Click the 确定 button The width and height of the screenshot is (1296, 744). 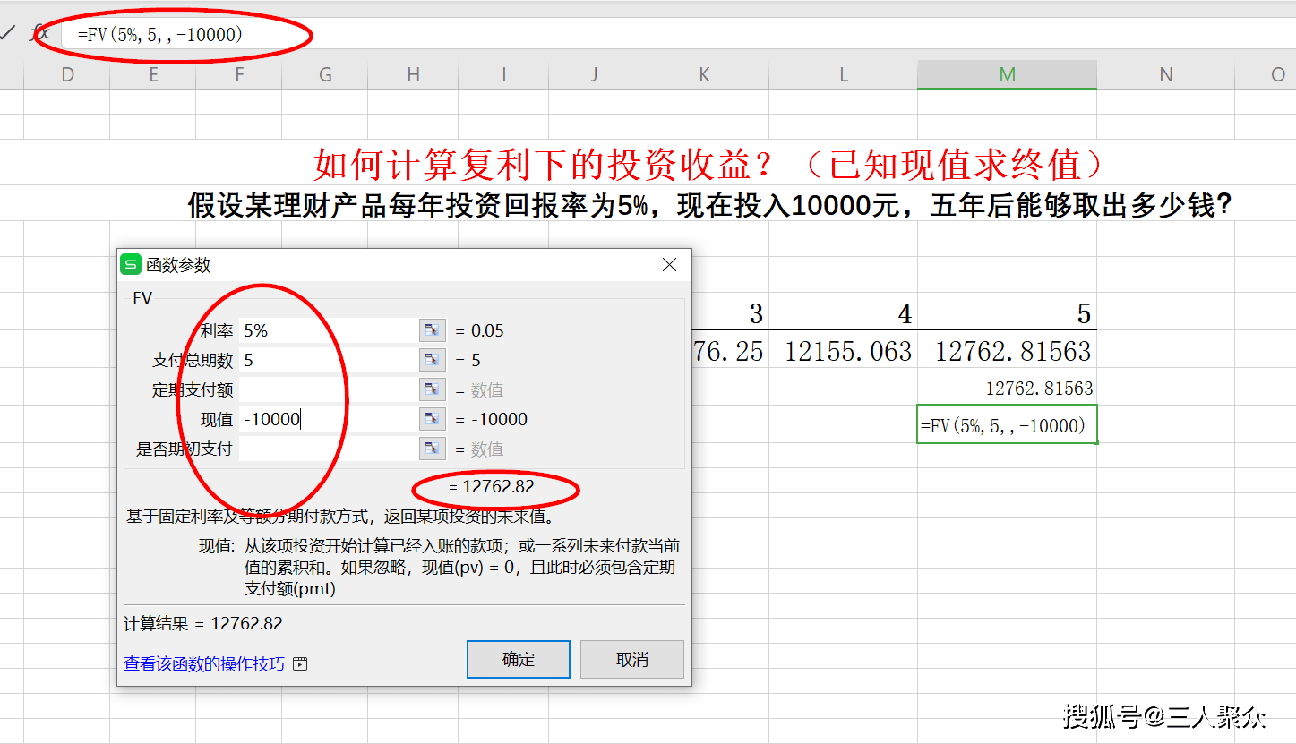(x=519, y=660)
